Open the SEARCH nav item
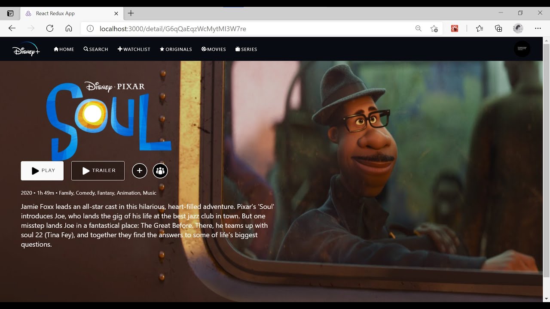 96,49
